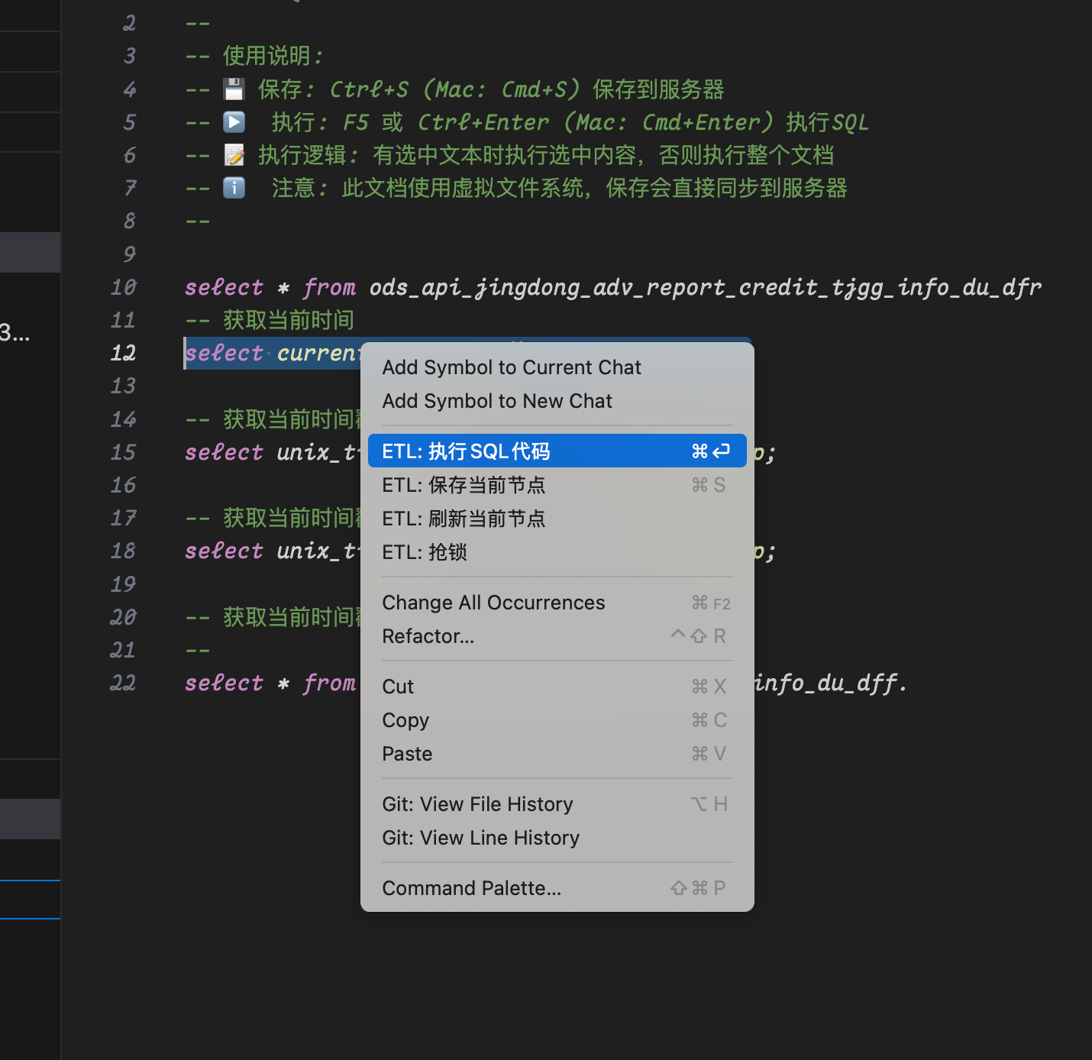The width and height of the screenshot is (1092, 1060).
Task: Select ETL: 刷新当前节点 menu entry
Action: coord(557,519)
